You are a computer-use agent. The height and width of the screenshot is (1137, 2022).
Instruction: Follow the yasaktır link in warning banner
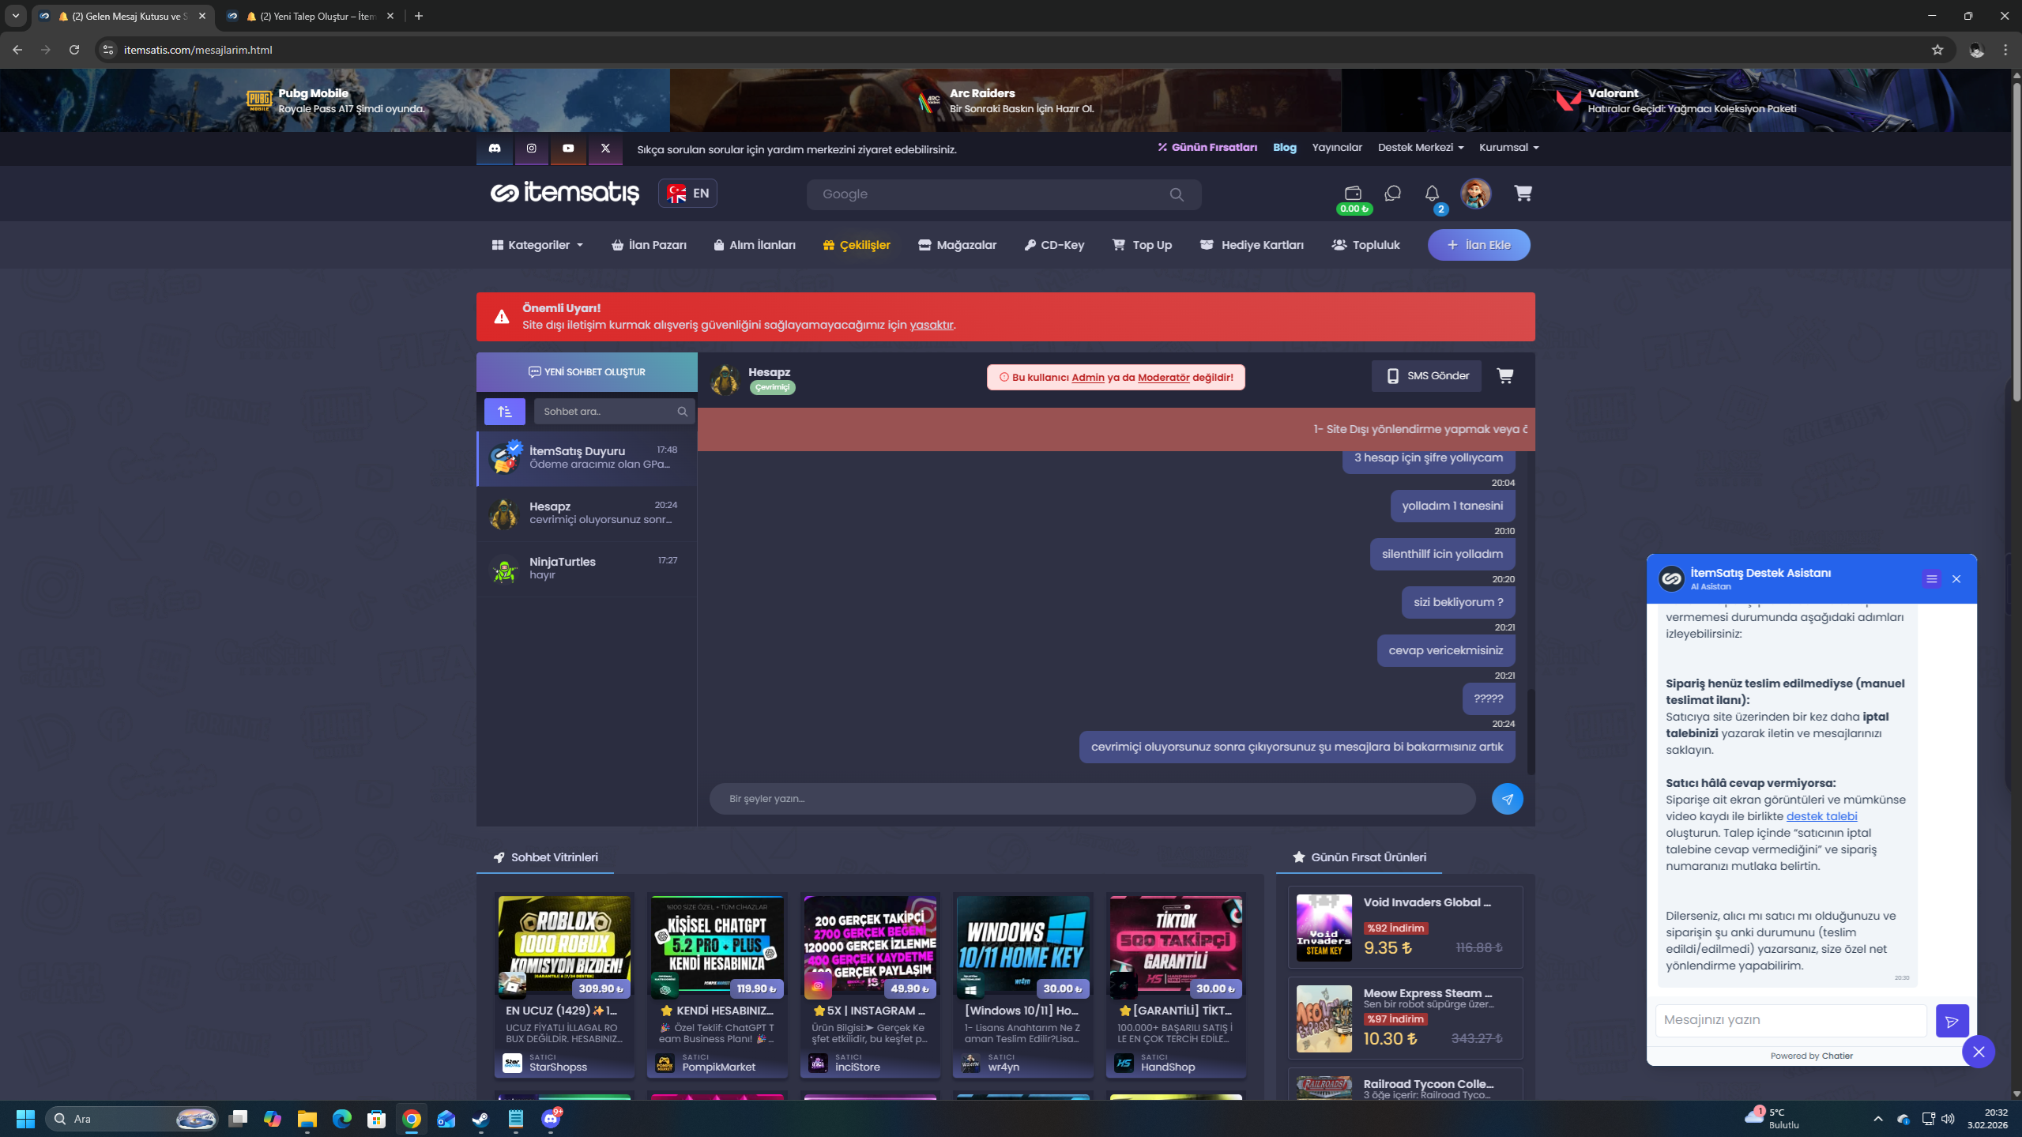tap(931, 325)
